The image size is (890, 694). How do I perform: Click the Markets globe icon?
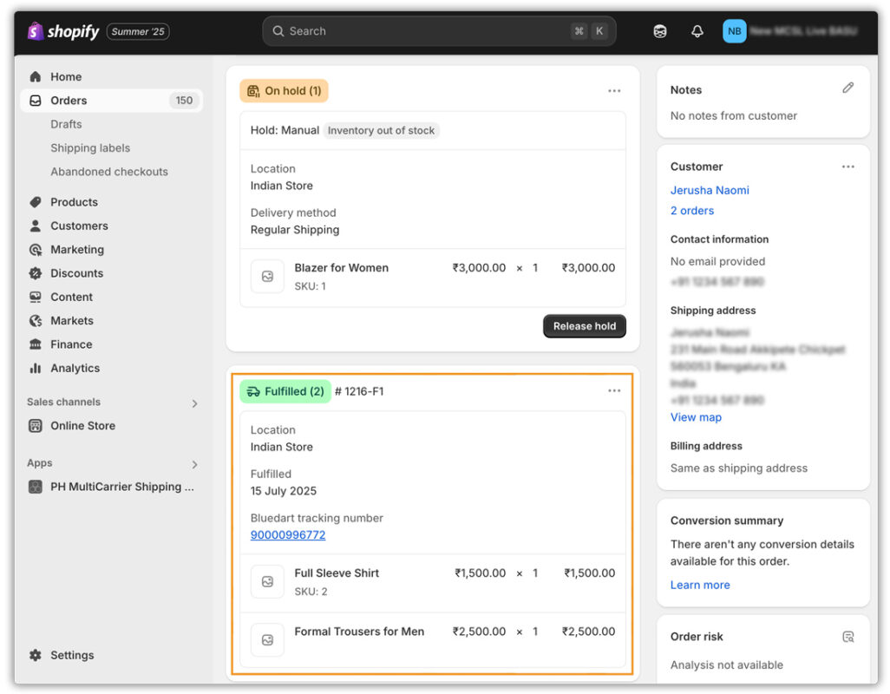(x=36, y=321)
